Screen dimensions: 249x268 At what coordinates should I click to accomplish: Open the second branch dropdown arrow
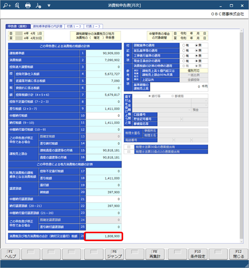point(206,105)
